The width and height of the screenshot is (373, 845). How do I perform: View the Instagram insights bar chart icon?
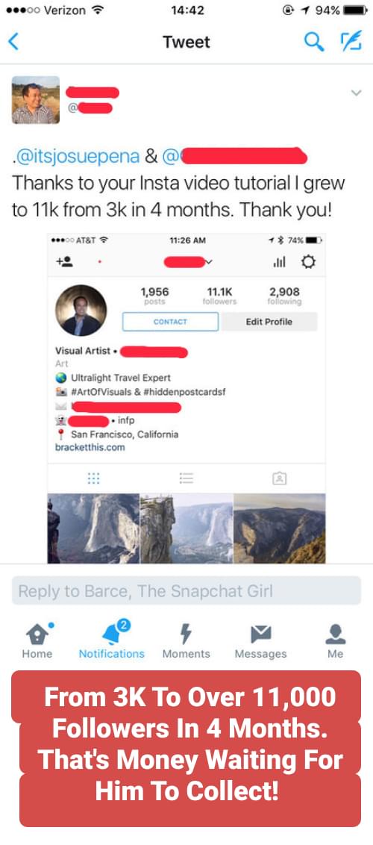click(279, 263)
